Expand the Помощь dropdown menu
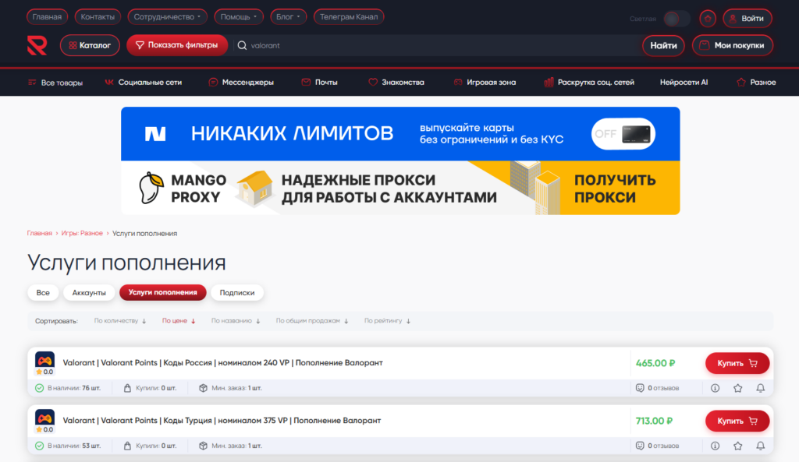The width and height of the screenshot is (799, 462). click(239, 17)
